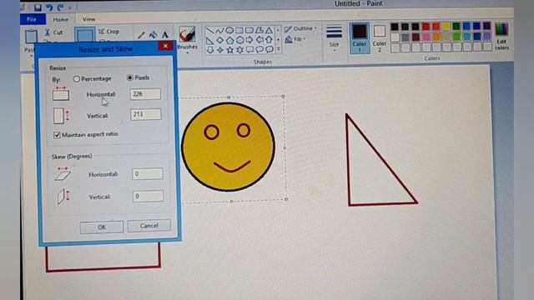Click the Undo arrow icon

point(50,7)
